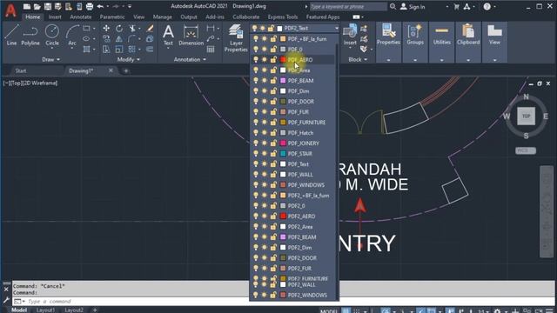Screen dimensions: 557x313
Task: Toggle on/off bulb for PDF_BEAM layer
Action: (256, 81)
